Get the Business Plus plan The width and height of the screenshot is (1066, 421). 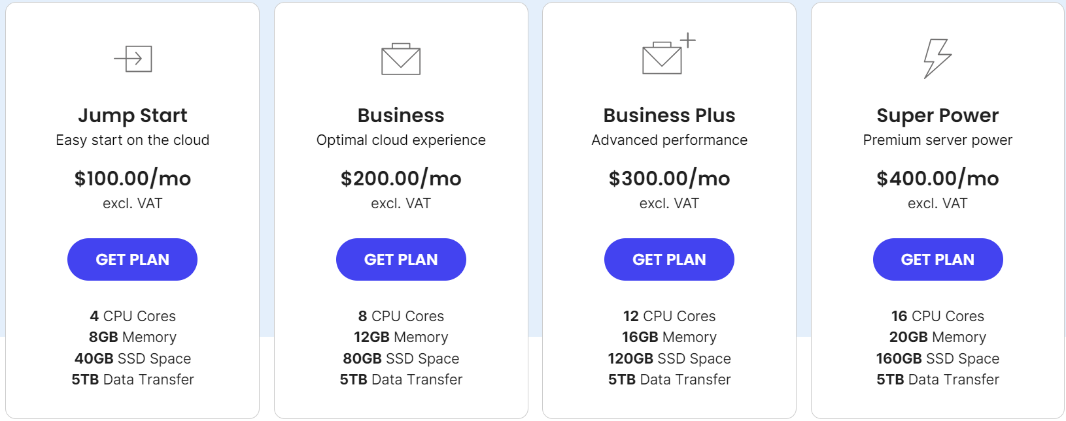tap(669, 259)
